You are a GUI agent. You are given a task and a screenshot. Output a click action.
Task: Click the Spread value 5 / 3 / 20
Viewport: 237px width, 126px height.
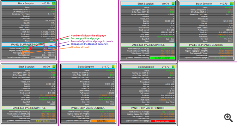pos(52,14)
